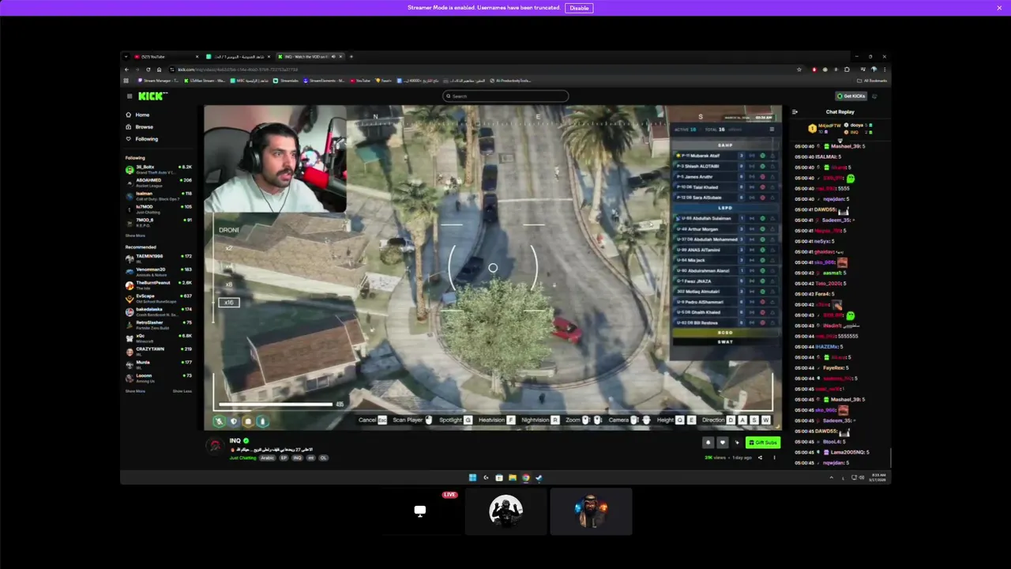Bookmark this page with the star icon
This screenshot has width=1011, height=569.
click(x=799, y=70)
